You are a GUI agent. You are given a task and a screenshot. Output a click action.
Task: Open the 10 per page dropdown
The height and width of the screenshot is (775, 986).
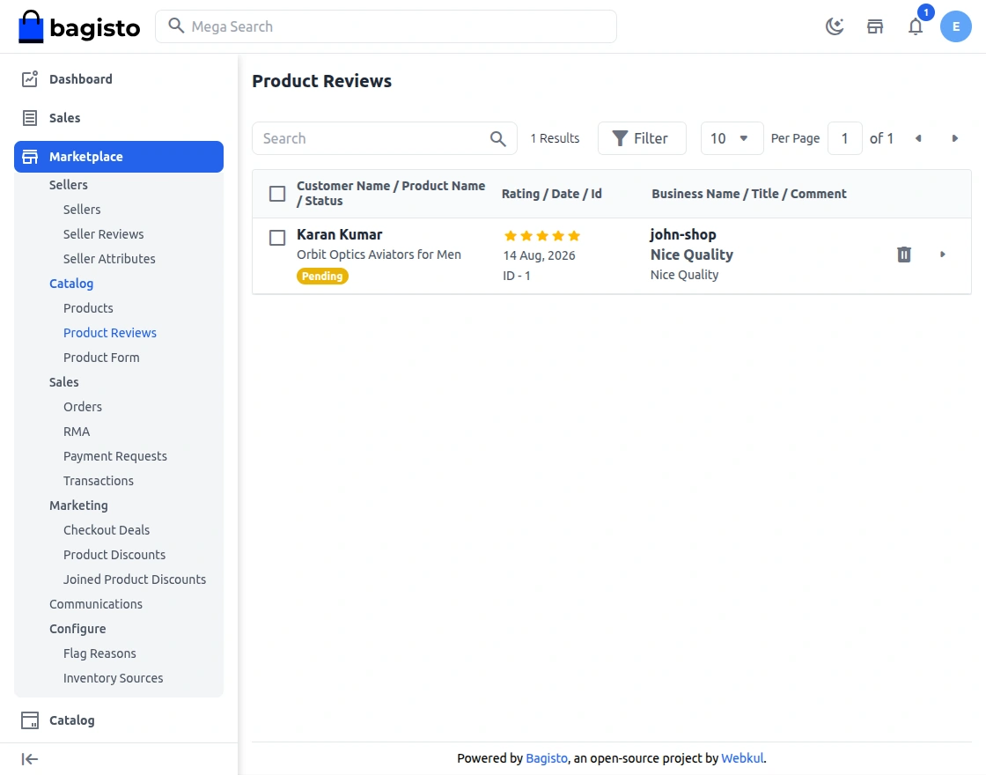732,138
